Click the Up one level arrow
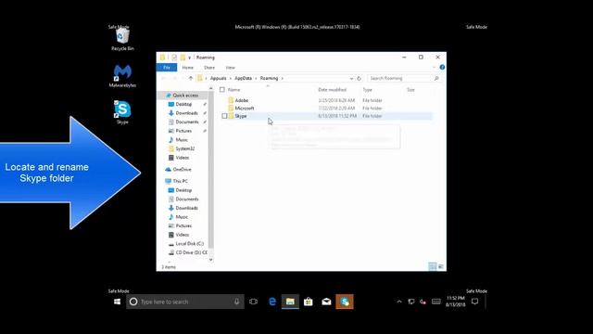Image resolution: width=593 pixels, height=334 pixels. point(191,78)
